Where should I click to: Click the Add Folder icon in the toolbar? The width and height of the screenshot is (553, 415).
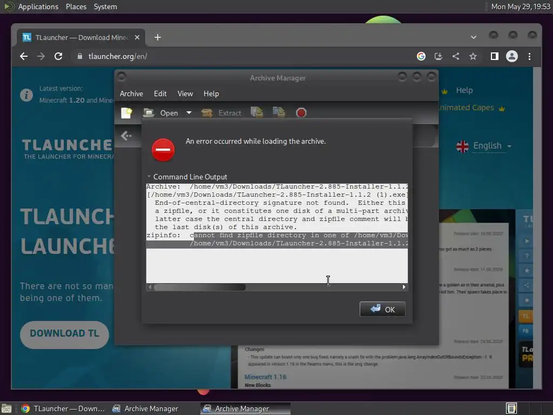tap(279, 112)
